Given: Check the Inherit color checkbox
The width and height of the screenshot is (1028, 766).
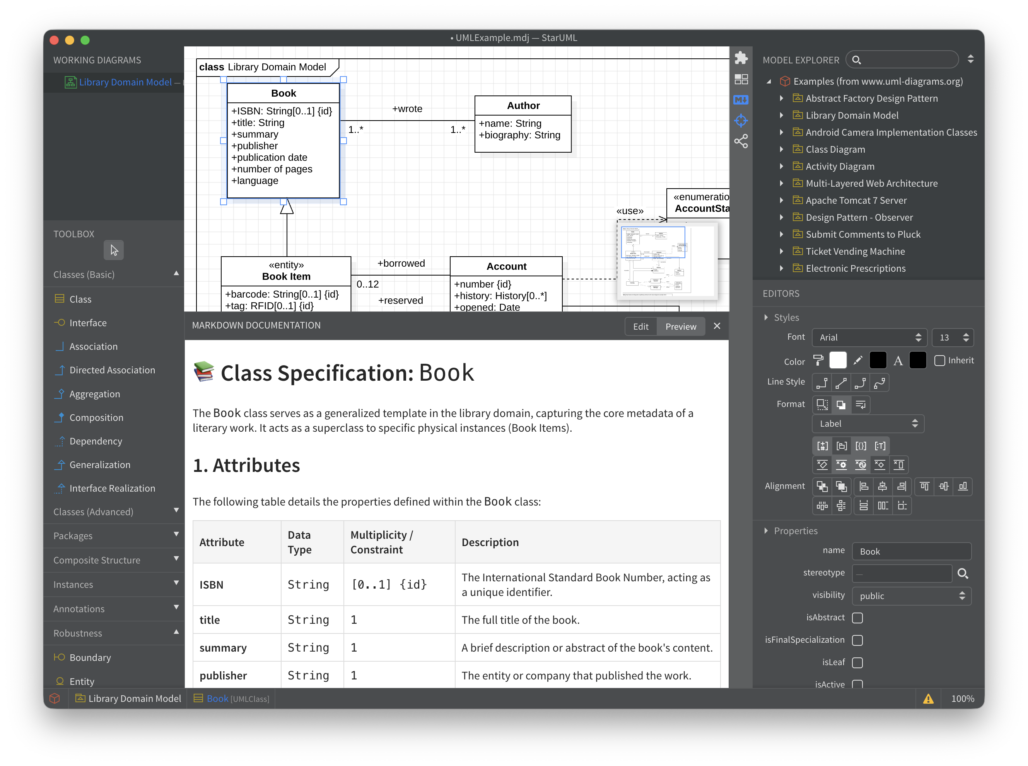Looking at the screenshot, I should [939, 361].
